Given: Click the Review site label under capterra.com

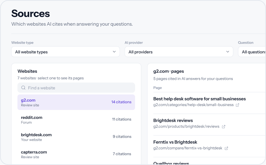Looking at the screenshot, I should (30, 157).
